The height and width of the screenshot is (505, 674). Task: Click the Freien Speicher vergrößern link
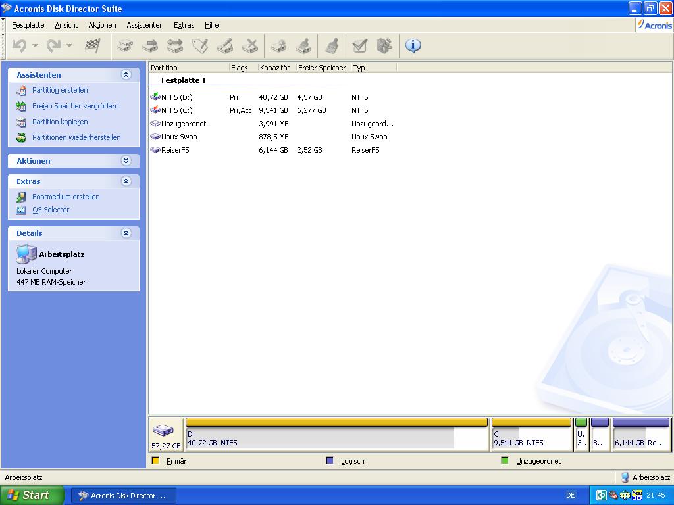coord(75,106)
